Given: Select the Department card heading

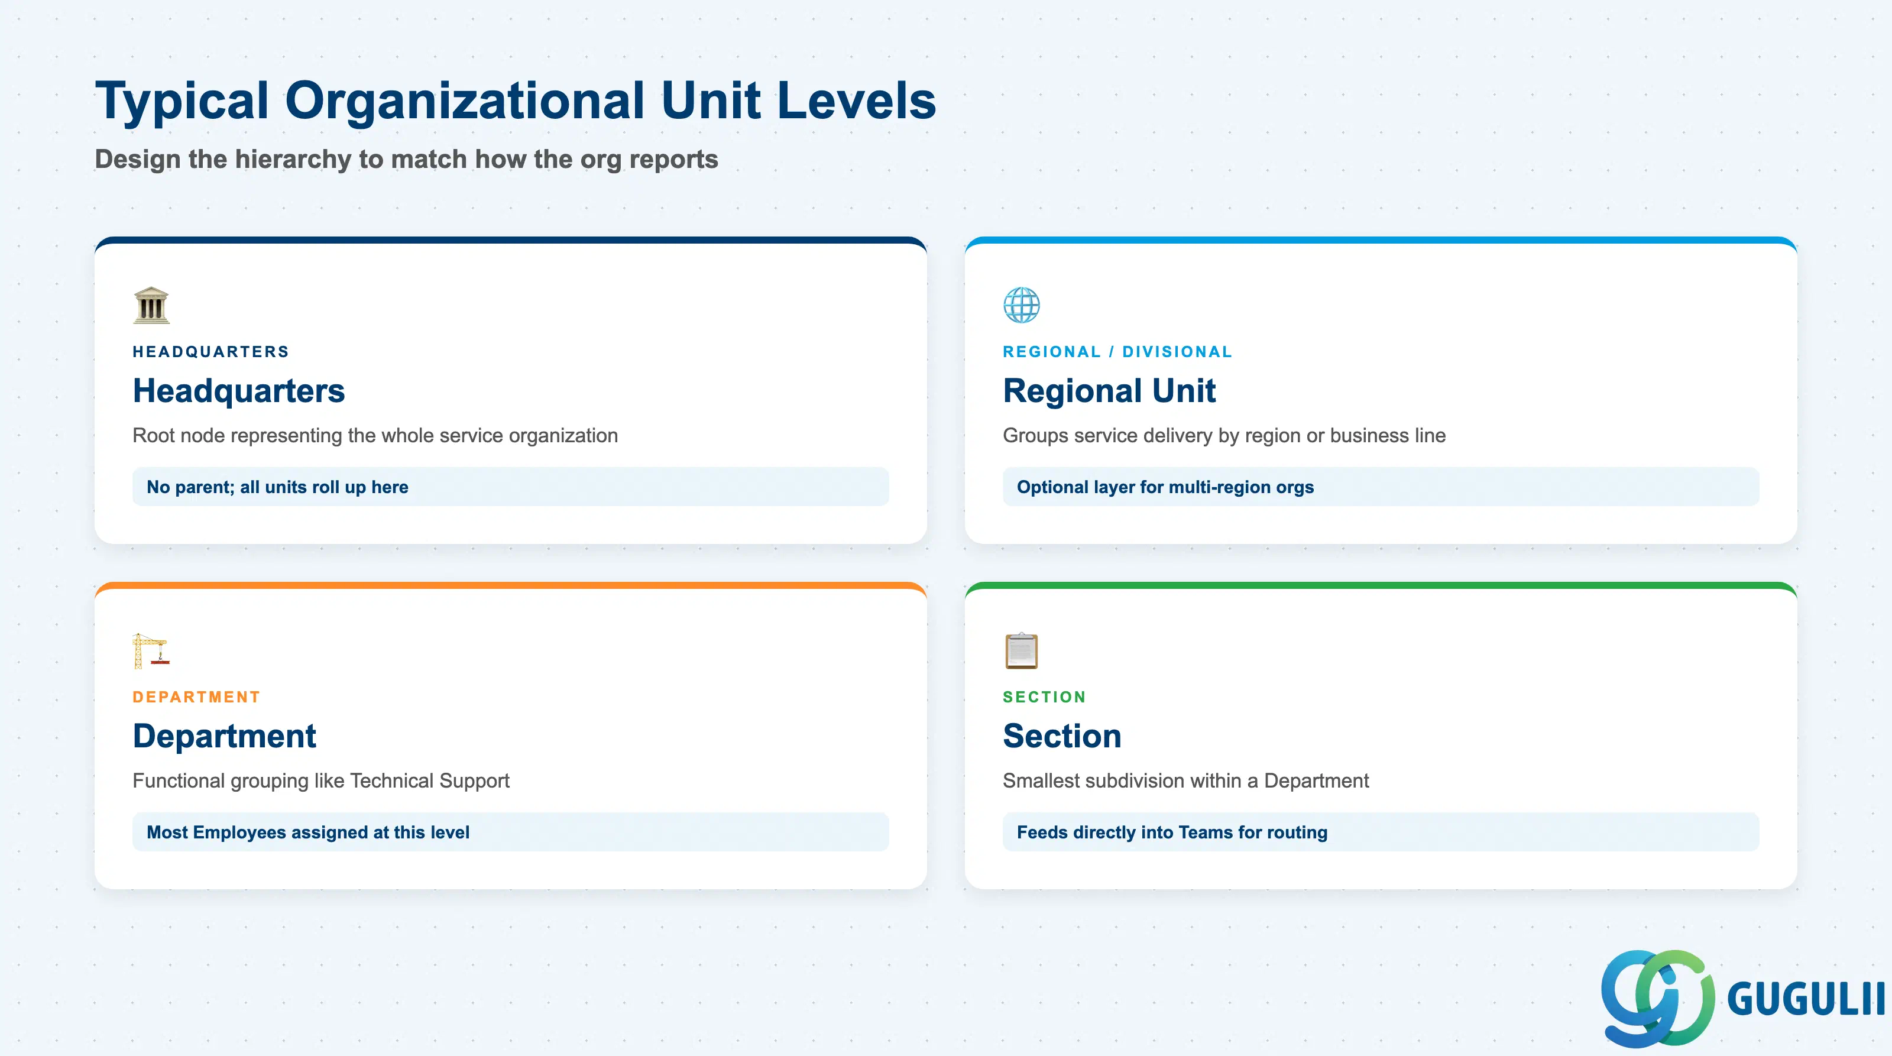Looking at the screenshot, I should (x=224, y=736).
